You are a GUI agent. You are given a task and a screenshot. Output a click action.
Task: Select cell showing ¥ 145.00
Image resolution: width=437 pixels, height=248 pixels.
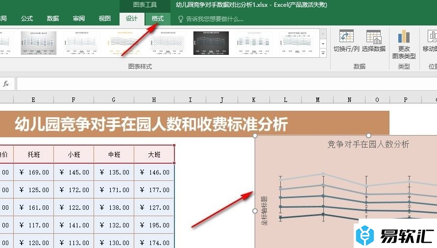74,172
